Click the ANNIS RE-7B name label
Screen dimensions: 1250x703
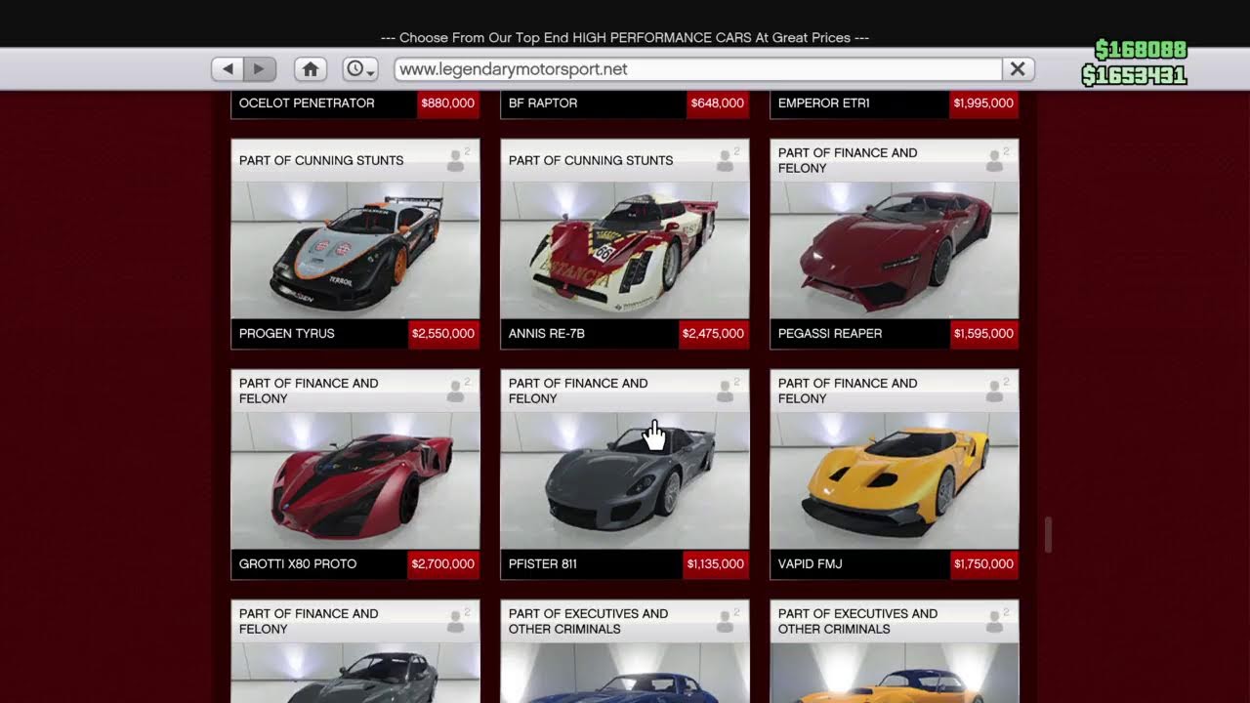(x=547, y=334)
